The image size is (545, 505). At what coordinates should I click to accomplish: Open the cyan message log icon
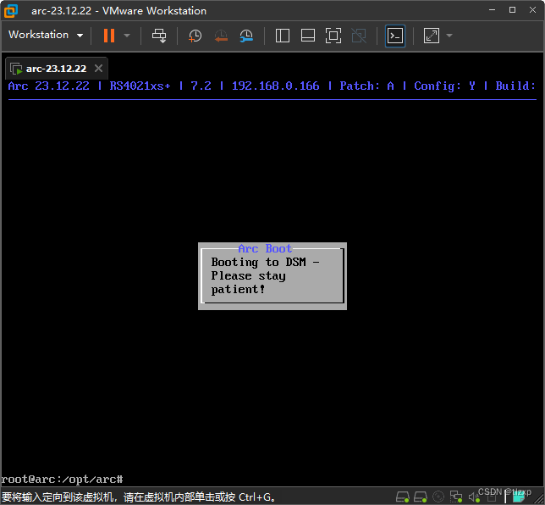519,497
